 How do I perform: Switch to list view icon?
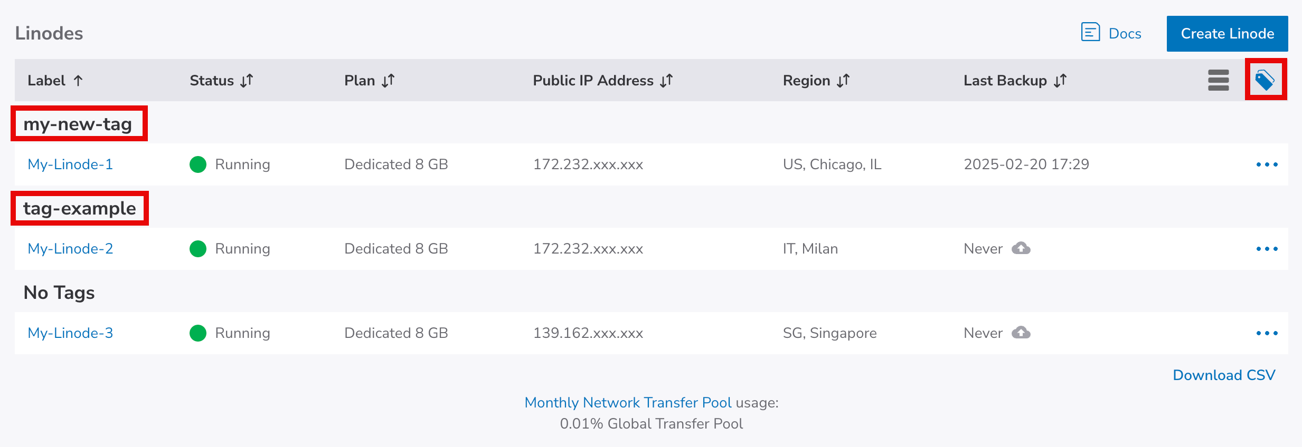coord(1218,80)
